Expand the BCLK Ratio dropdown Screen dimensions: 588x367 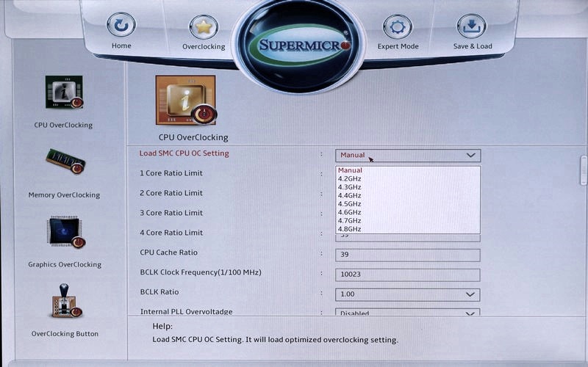pyautogui.click(x=408, y=294)
